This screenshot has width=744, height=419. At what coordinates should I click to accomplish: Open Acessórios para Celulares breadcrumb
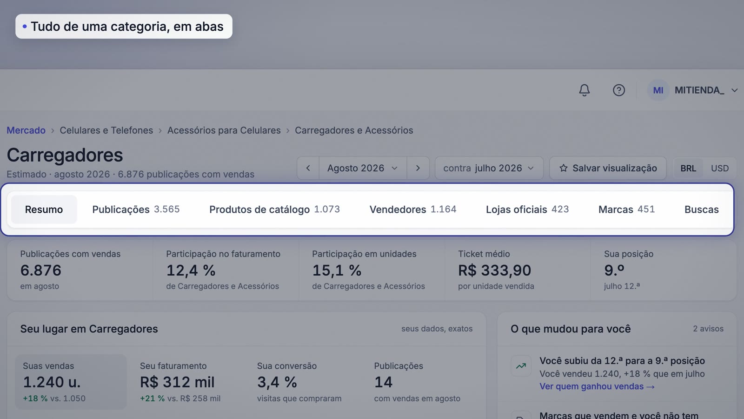(x=224, y=130)
